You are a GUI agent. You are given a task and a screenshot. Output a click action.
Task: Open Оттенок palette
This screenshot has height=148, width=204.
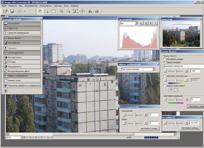22,62
